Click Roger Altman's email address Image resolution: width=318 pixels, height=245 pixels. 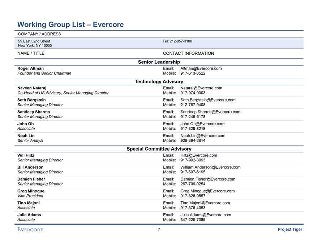click(x=201, y=68)
